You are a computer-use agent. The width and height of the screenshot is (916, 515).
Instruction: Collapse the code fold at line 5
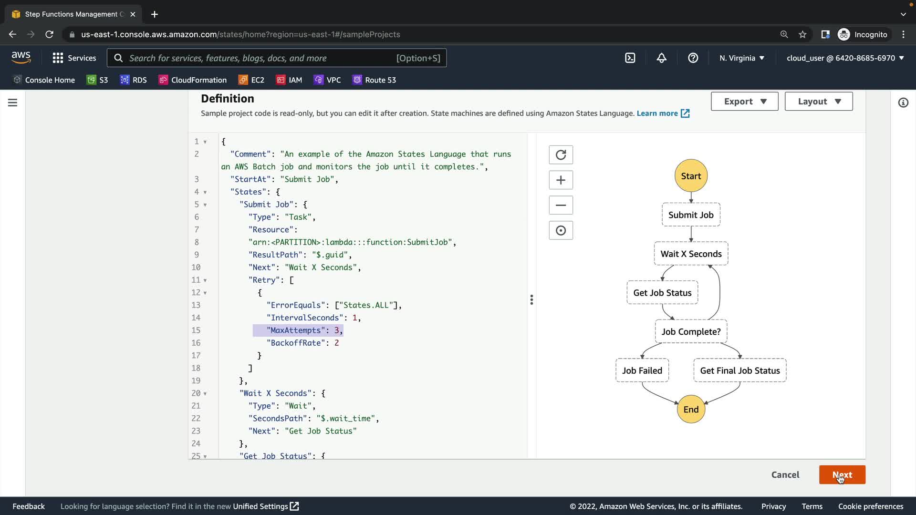[205, 205]
